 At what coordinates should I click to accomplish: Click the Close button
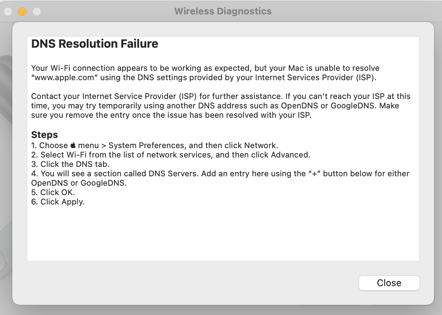[x=389, y=283]
